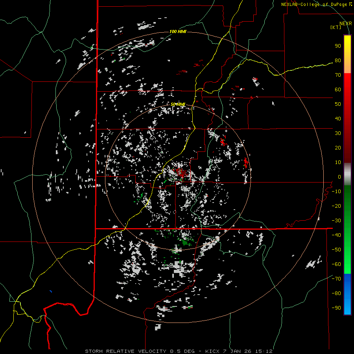This screenshot has height=354, width=354.
Task: Click the -60 value on the velocity scale
Action: pos(336,264)
